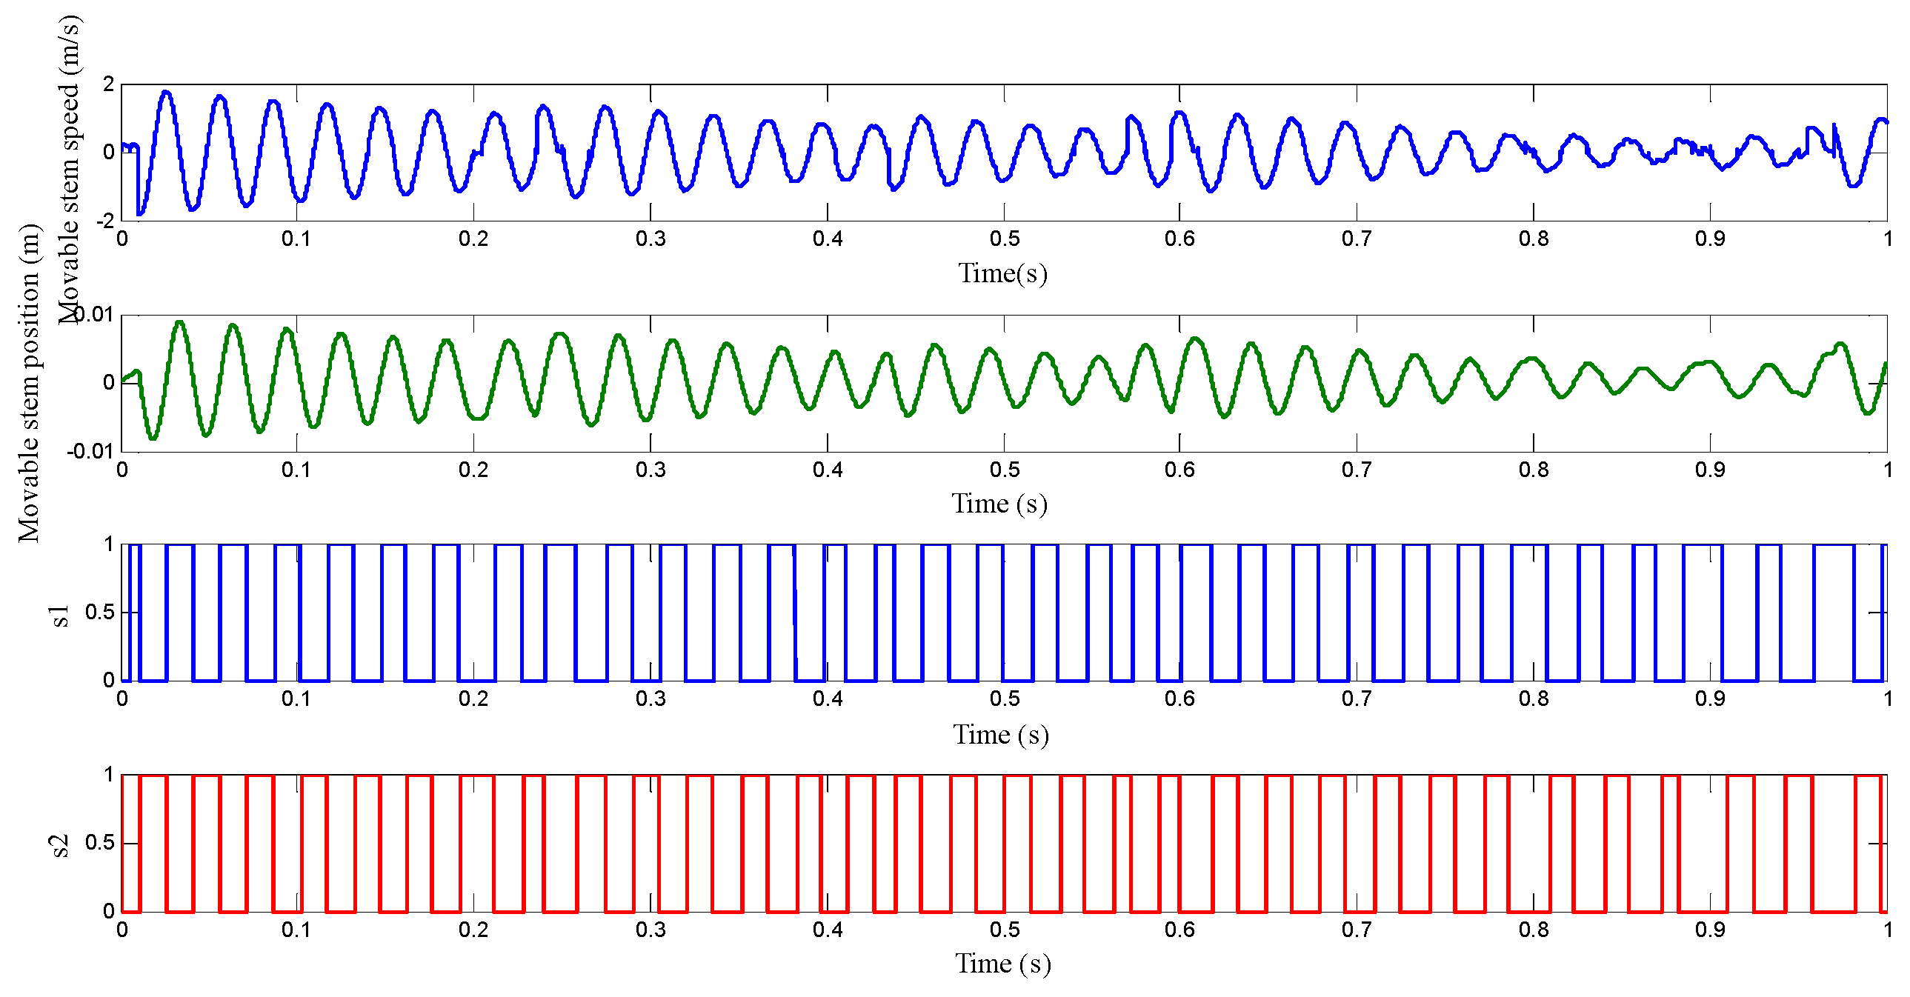Click the '-2' y-tick of the speed plot

(107, 221)
